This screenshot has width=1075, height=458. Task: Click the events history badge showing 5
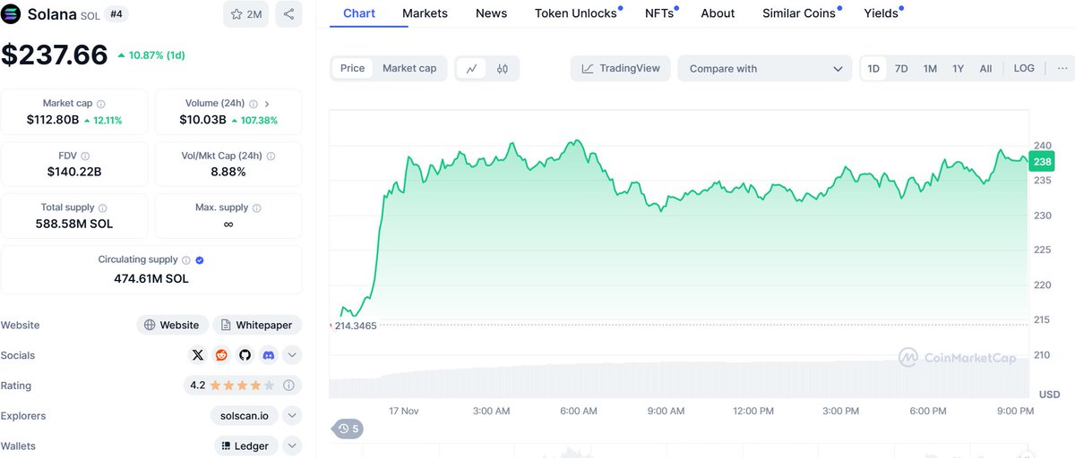(347, 428)
